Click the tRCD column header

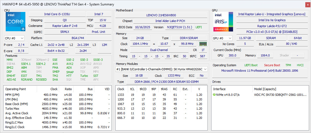[x=143, y=89]
